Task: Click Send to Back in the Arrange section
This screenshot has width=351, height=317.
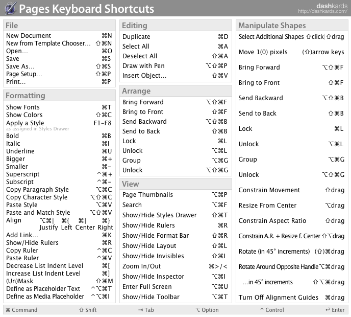Action: (175, 131)
